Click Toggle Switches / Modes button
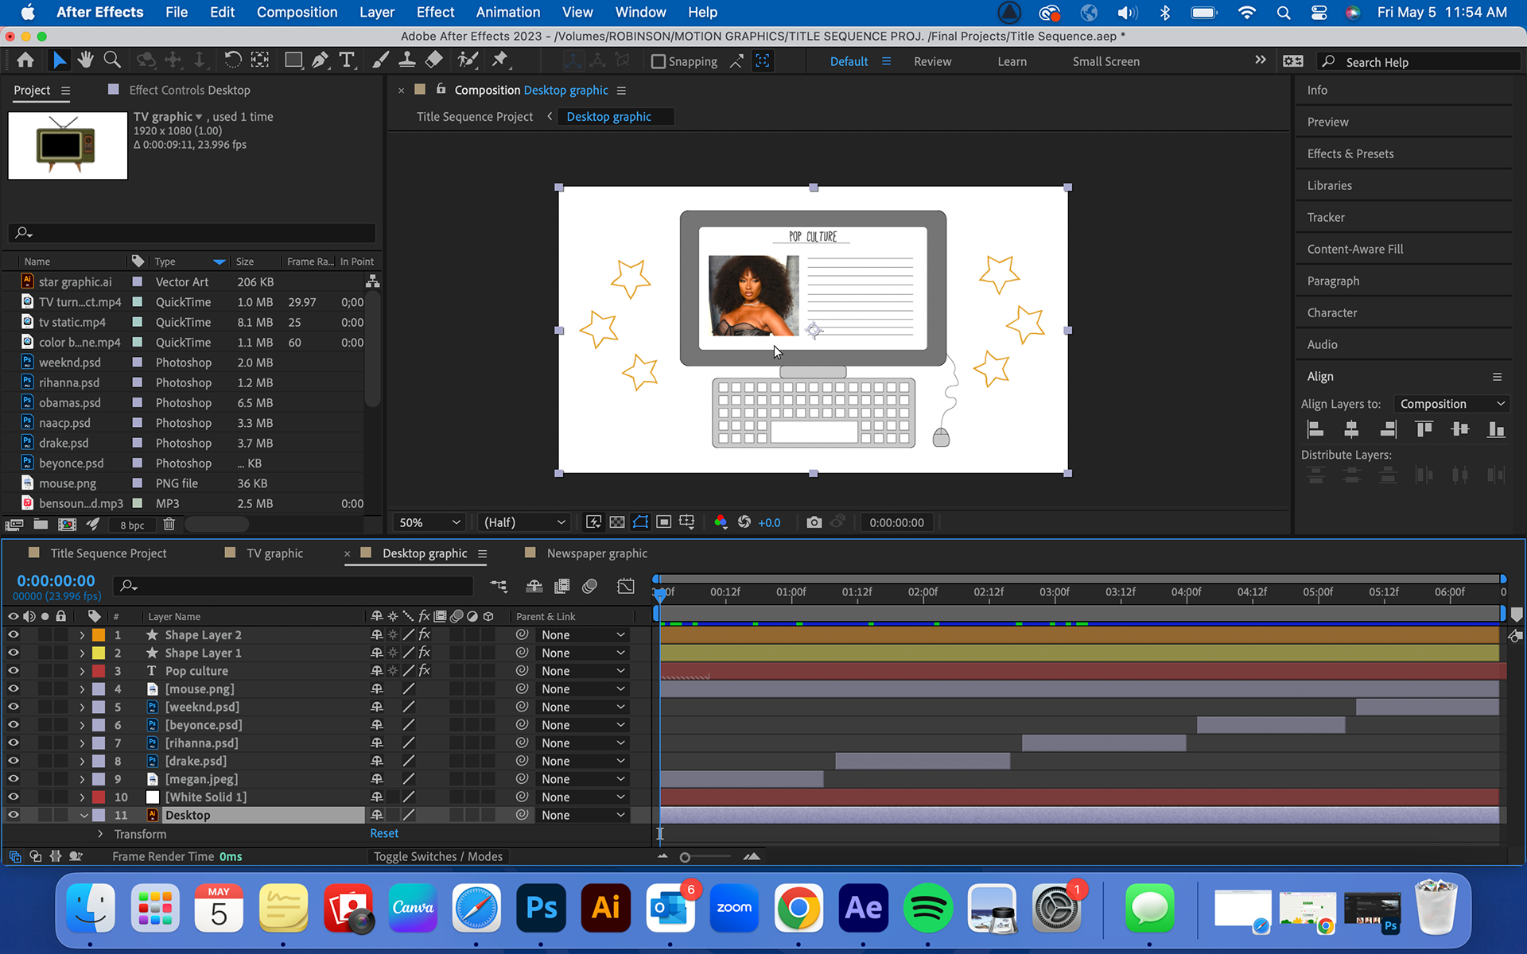This screenshot has height=954, width=1527. point(438,856)
